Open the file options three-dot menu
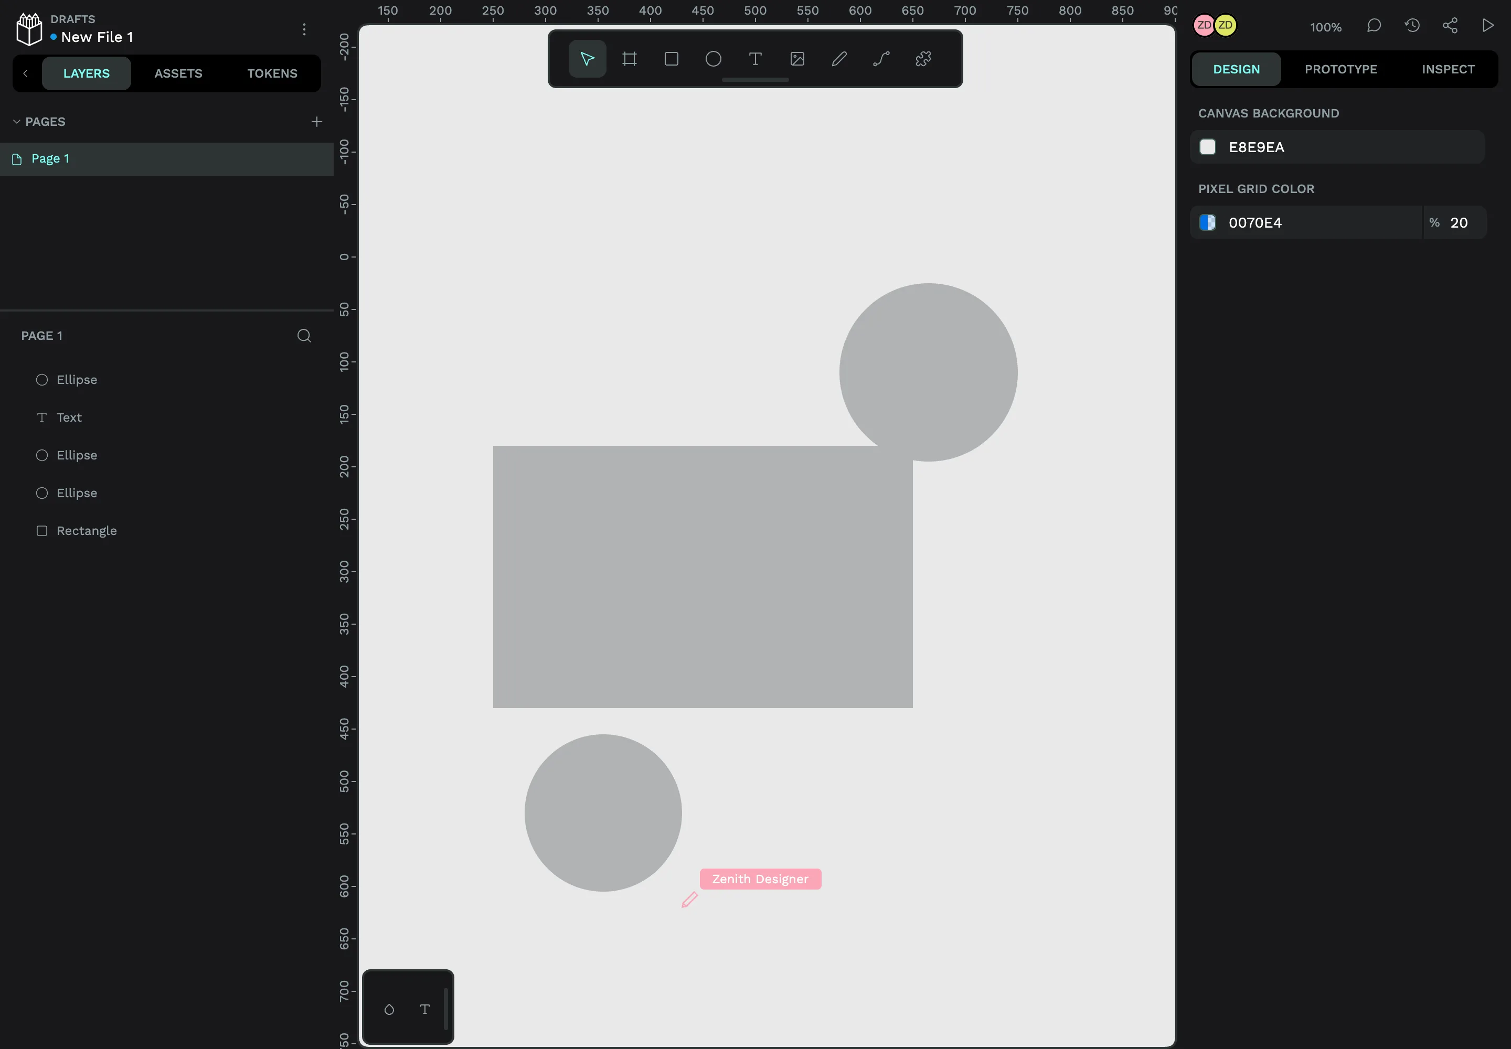This screenshot has height=1049, width=1511. [x=304, y=29]
